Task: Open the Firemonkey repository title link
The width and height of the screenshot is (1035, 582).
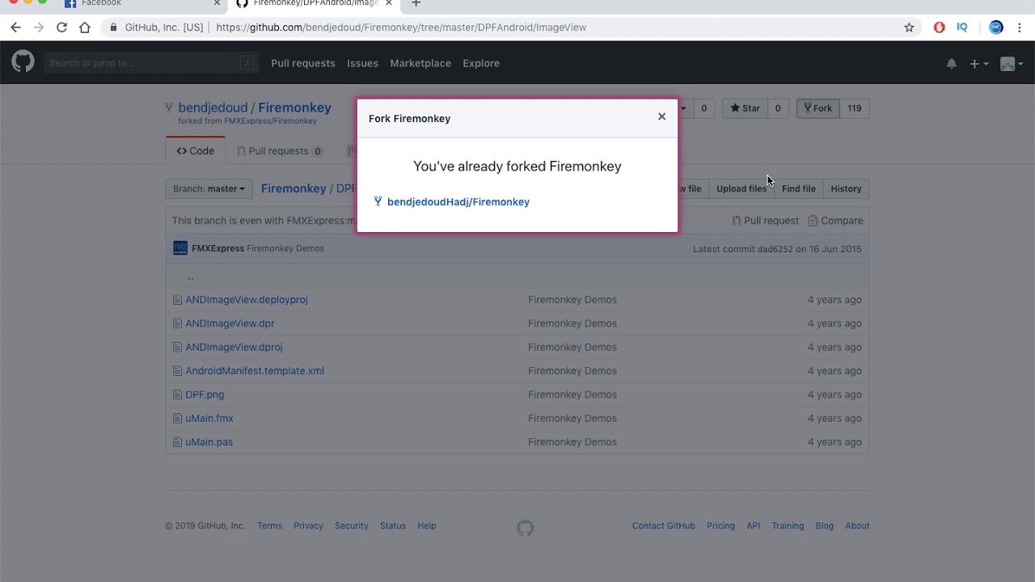Action: (x=294, y=108)
